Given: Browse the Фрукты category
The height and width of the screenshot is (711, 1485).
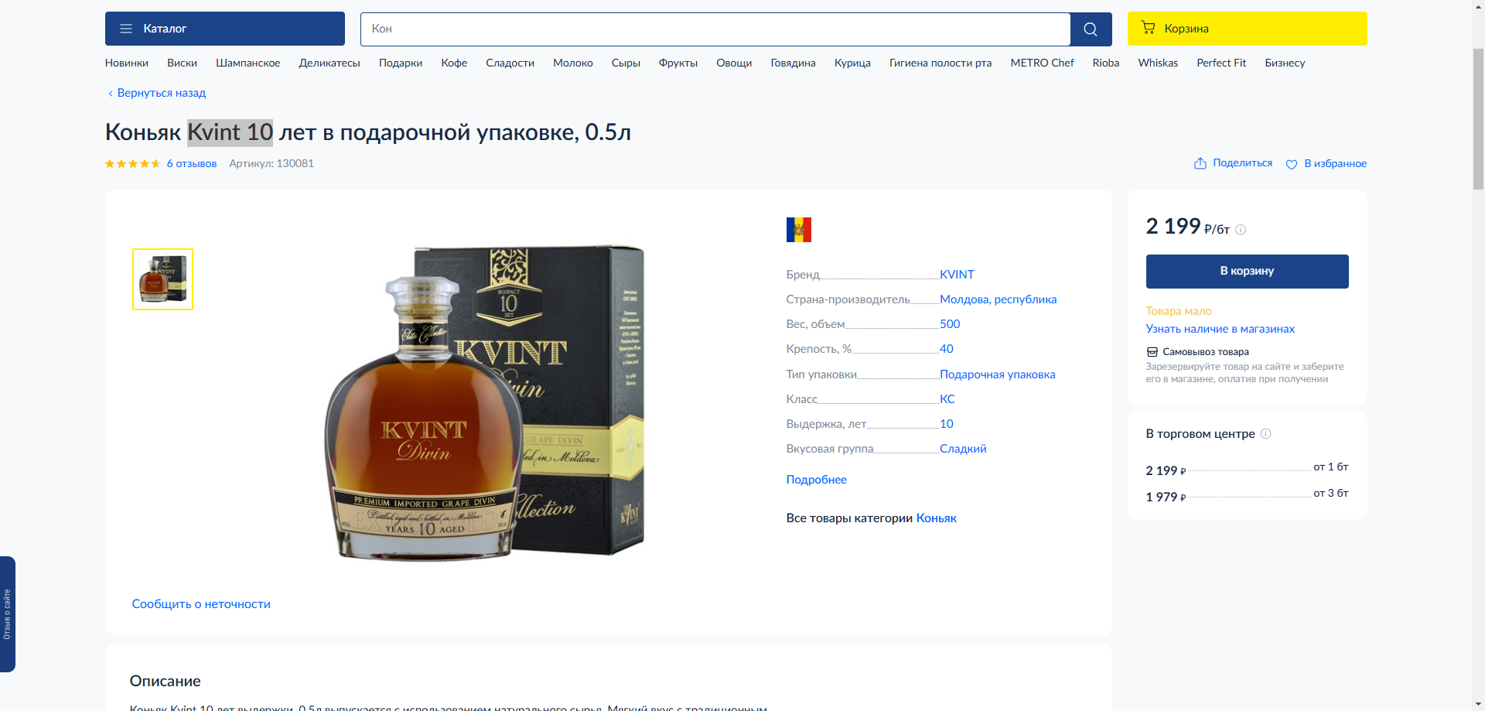Looking at the screenshot, I should point(678,63).
